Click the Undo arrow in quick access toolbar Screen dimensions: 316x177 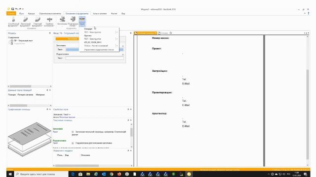16,9
